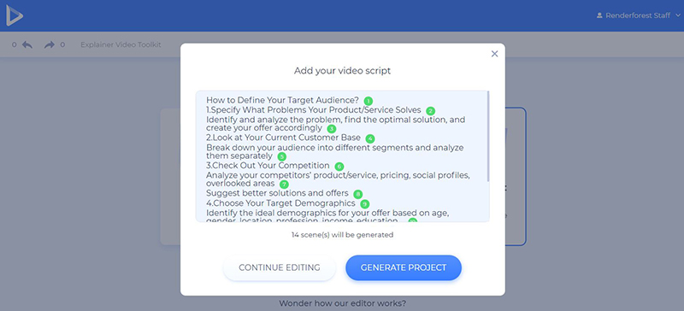
Task: Click inside the video script text area
Action: tap(343, 156)
